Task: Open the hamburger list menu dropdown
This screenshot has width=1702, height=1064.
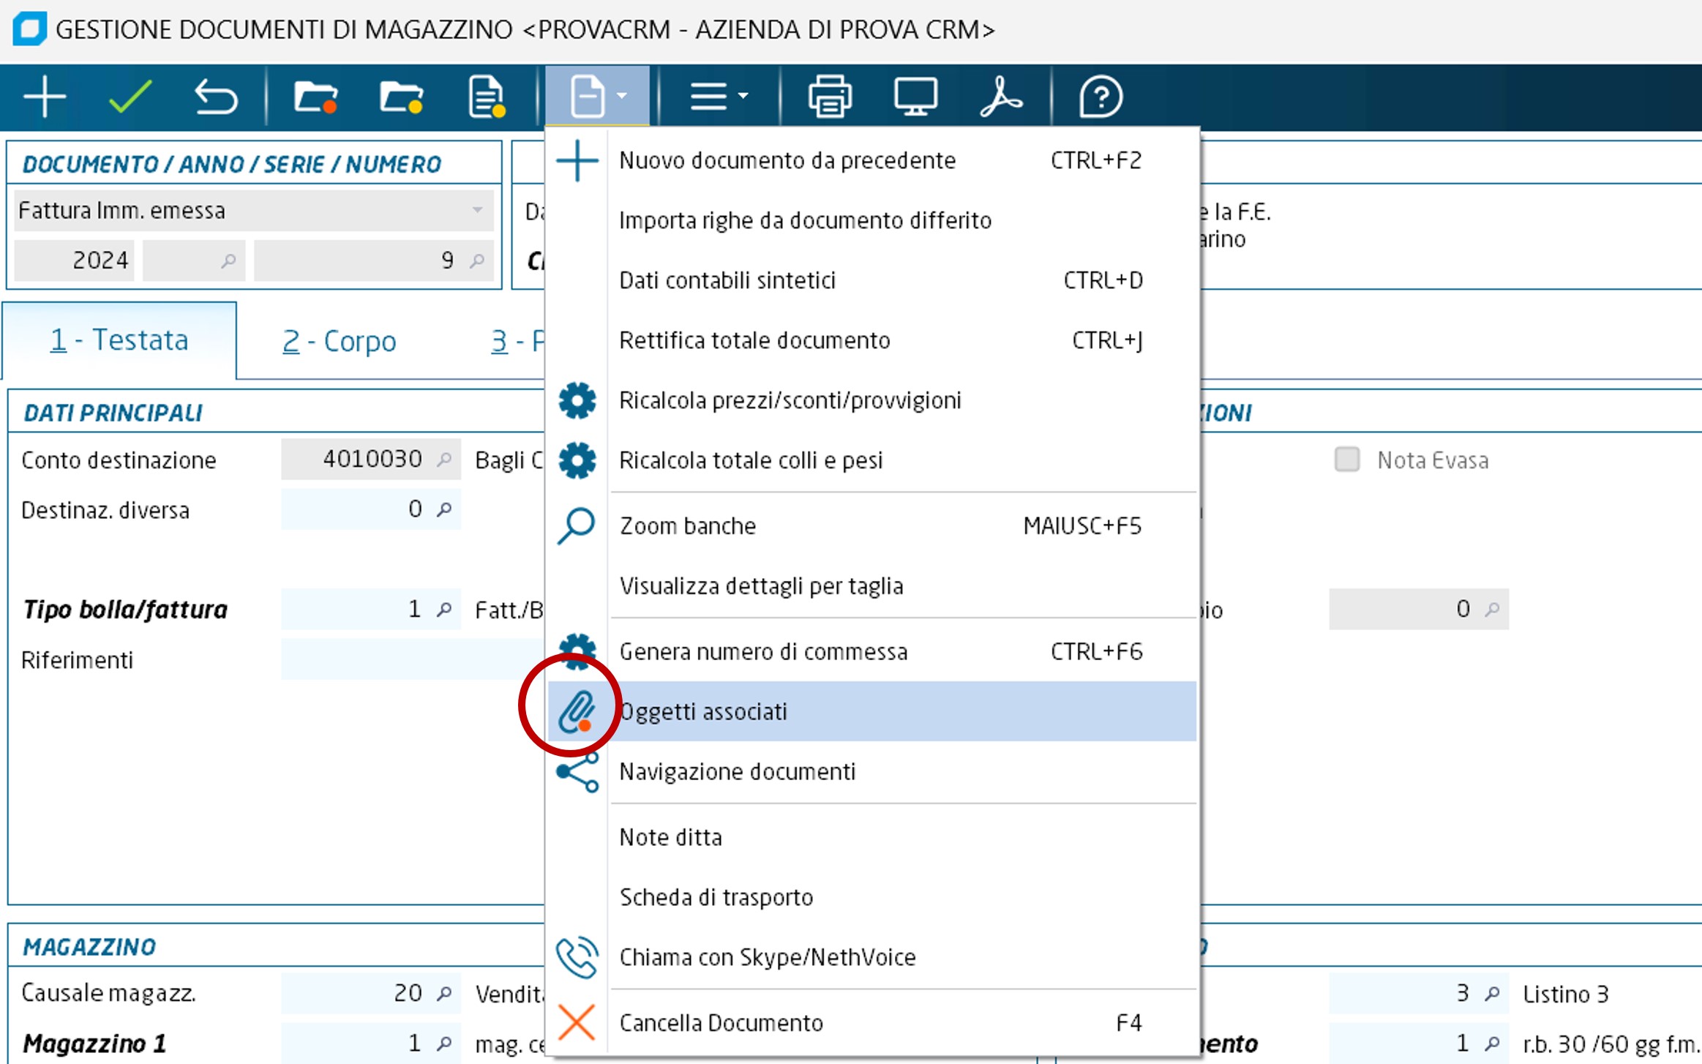Action: coord(719,97)
